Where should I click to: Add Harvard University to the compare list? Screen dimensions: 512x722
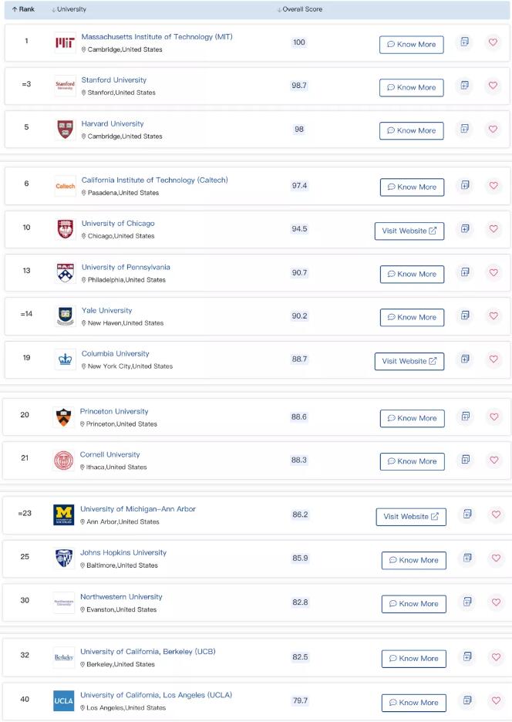point(464,129)
